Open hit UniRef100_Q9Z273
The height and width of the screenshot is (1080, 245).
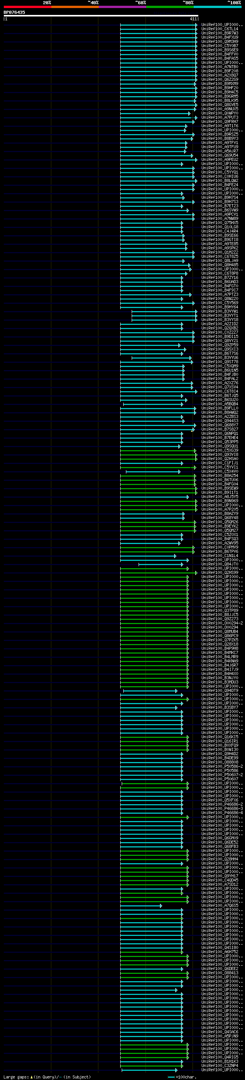pyautogui.click(x=219, y=619)
